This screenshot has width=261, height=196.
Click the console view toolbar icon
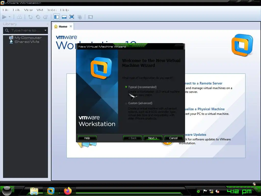pyautogui.click(x=90, y=17)
